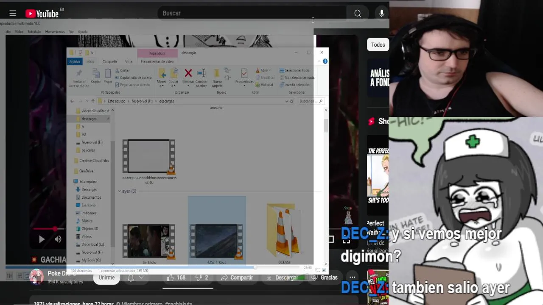Click the YouTube Buscar search field
The image size is (543, 305).
[252, 14]
